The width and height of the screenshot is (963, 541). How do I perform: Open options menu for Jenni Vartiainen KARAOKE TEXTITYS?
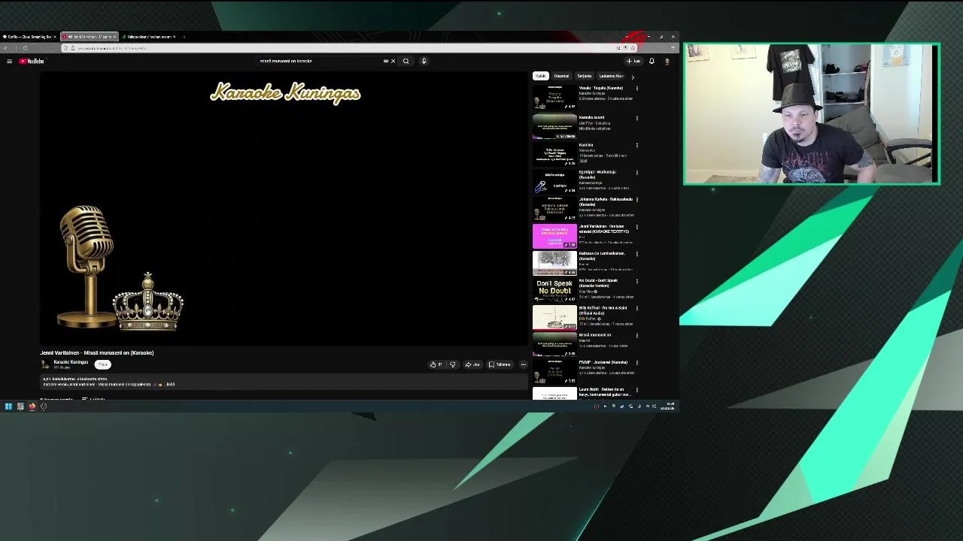pyautogui.click(x=636, y=226)
